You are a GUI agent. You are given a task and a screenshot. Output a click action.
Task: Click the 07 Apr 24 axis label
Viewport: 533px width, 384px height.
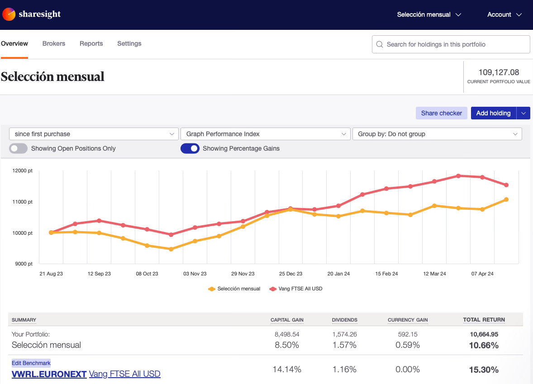click(x=482, y=274)
